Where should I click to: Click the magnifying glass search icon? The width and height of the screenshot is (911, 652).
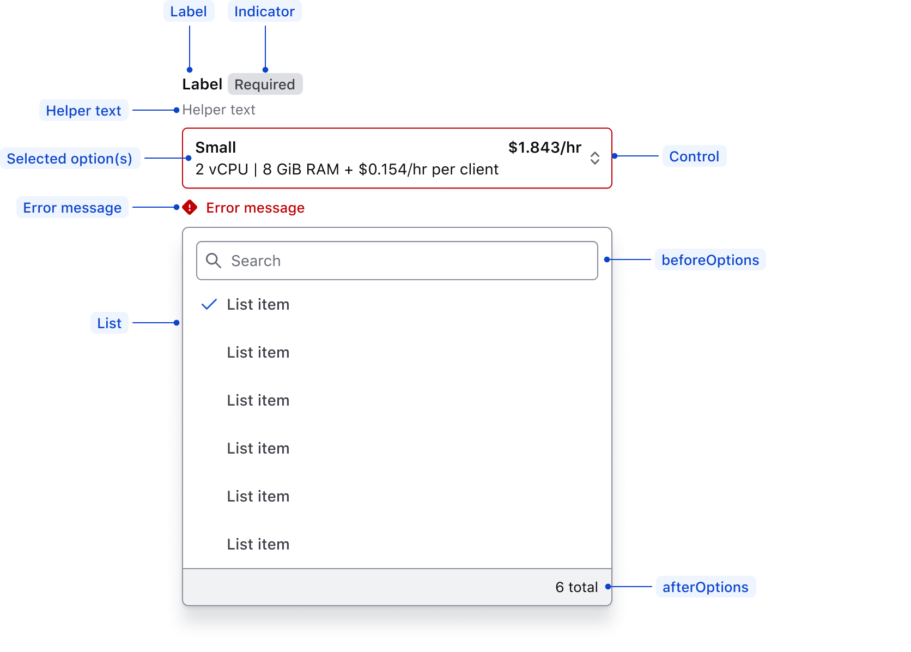click(x=214, y=261)
